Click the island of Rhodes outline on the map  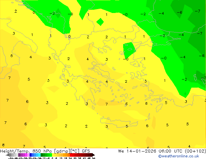click(159, 108)
